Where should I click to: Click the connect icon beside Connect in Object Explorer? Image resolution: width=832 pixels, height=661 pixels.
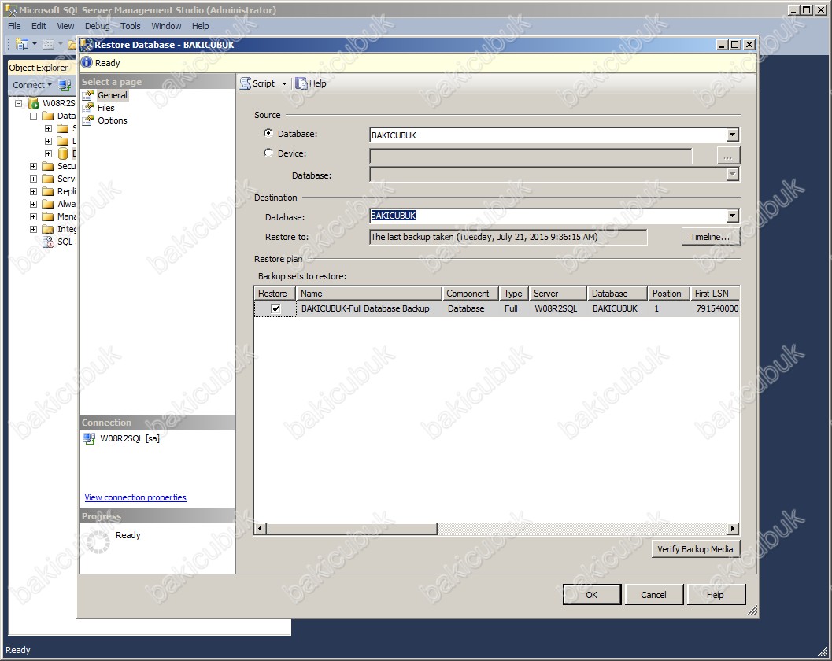pyautogui.click(x=65, y=85)
